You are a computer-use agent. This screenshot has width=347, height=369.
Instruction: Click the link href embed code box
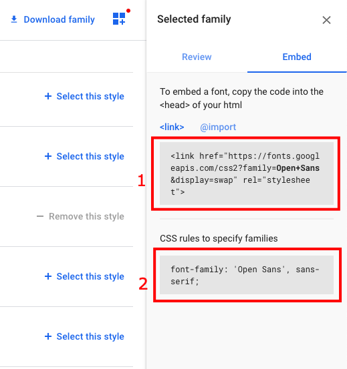(247, 173)
